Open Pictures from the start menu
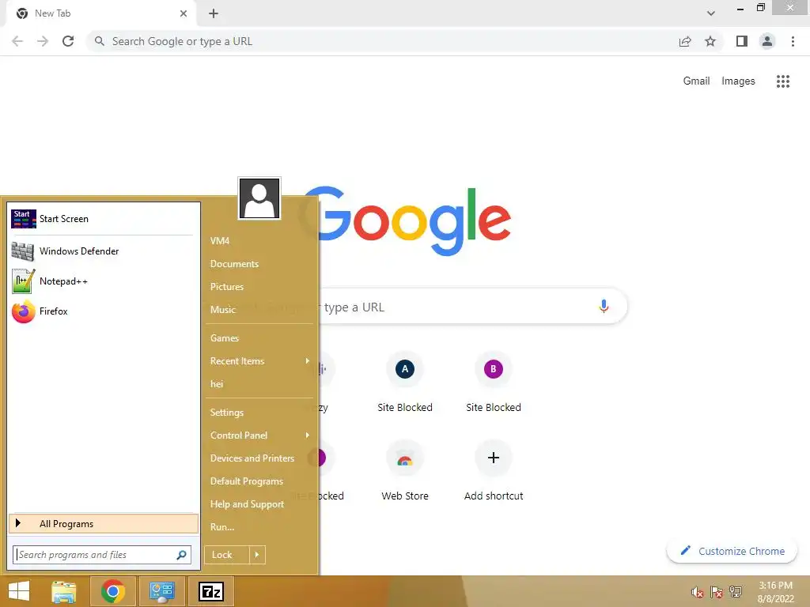Image resolution: width=810 pixels, height=607 pixels. click(x=259, y=286)
